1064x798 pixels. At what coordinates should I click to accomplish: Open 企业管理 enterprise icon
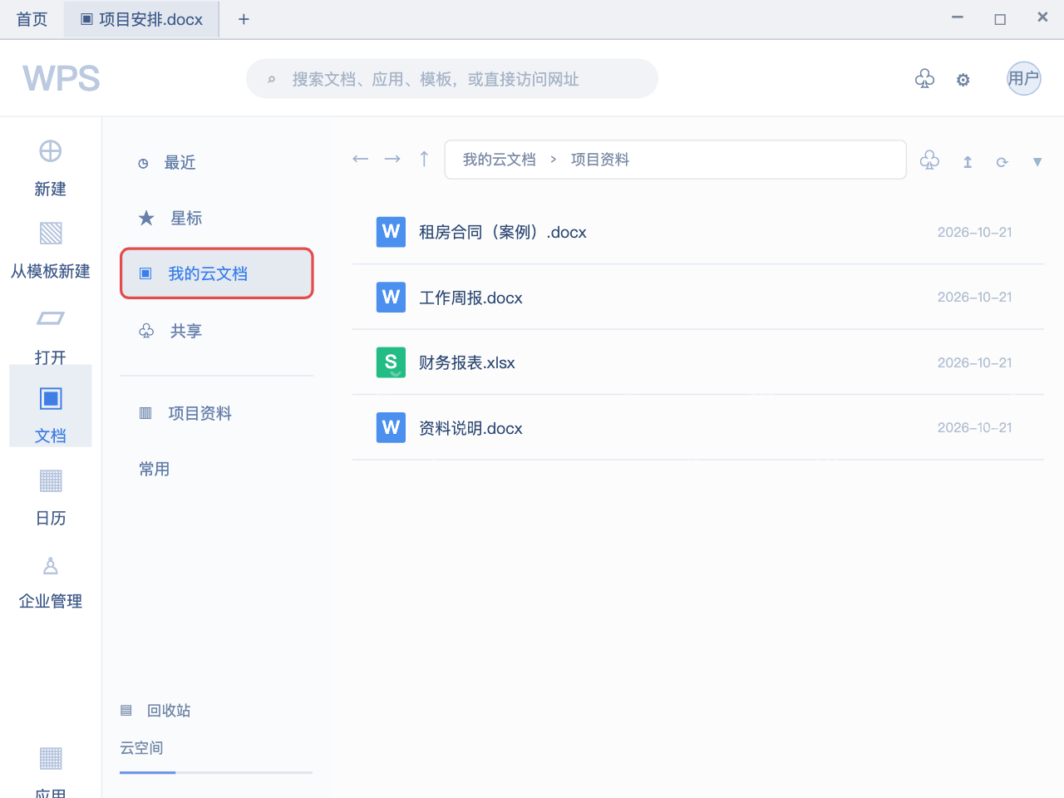tap(51, 566)
